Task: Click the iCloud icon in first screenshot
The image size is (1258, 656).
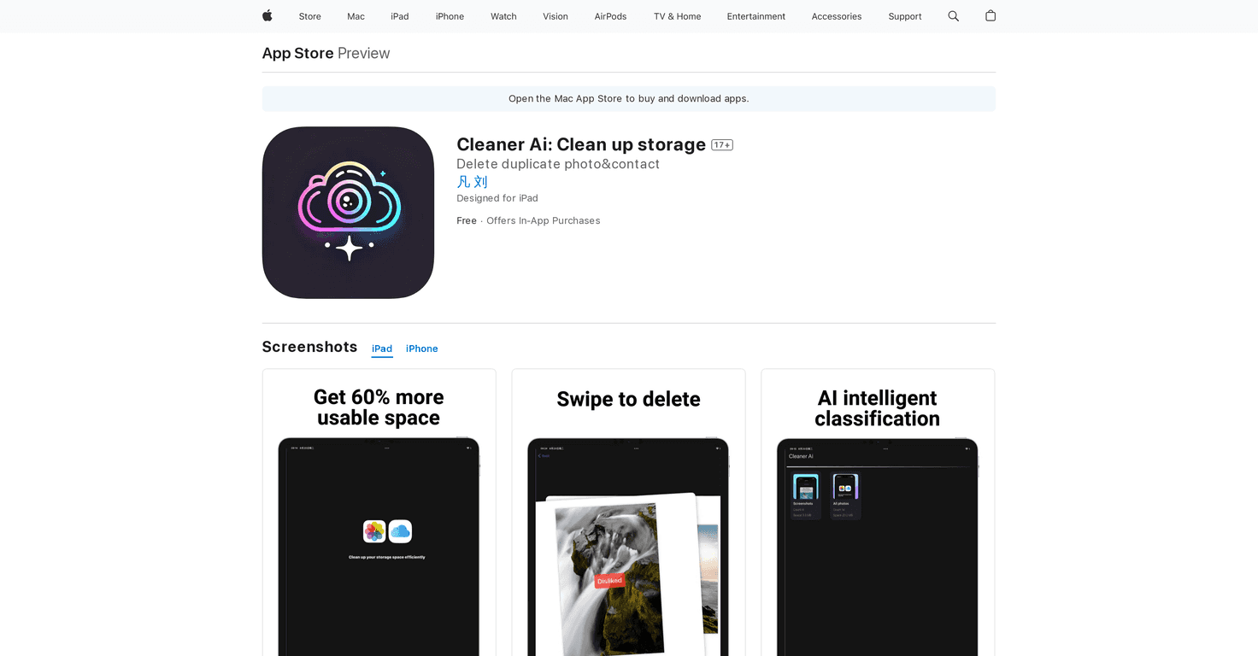Action: coord(402,530)
